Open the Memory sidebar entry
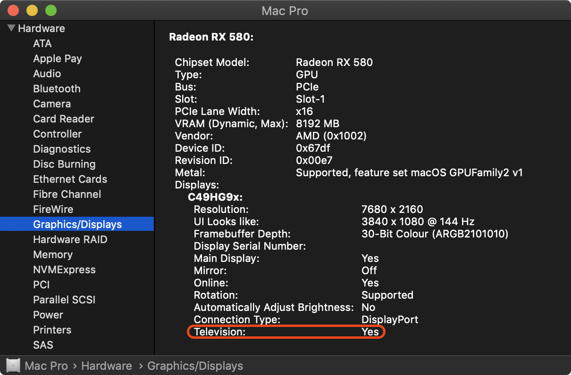571x375 pixels. click(x=53, y=254)
